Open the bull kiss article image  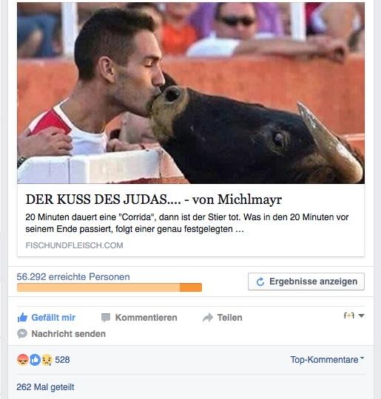point(191,93)
